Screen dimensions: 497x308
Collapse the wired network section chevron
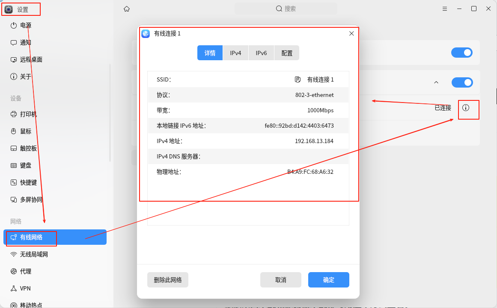click(x=436, y=82)
